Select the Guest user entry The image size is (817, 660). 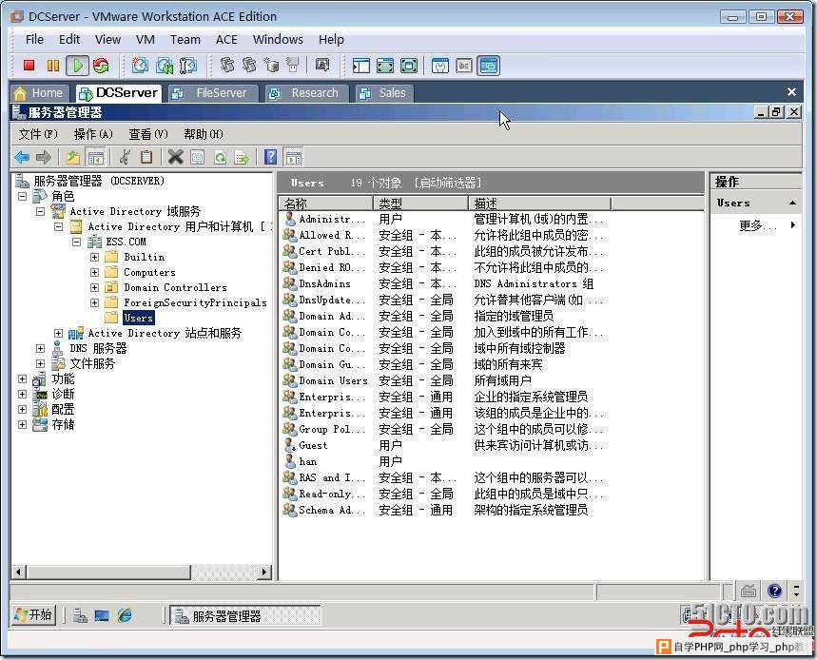tap(313, 445)
